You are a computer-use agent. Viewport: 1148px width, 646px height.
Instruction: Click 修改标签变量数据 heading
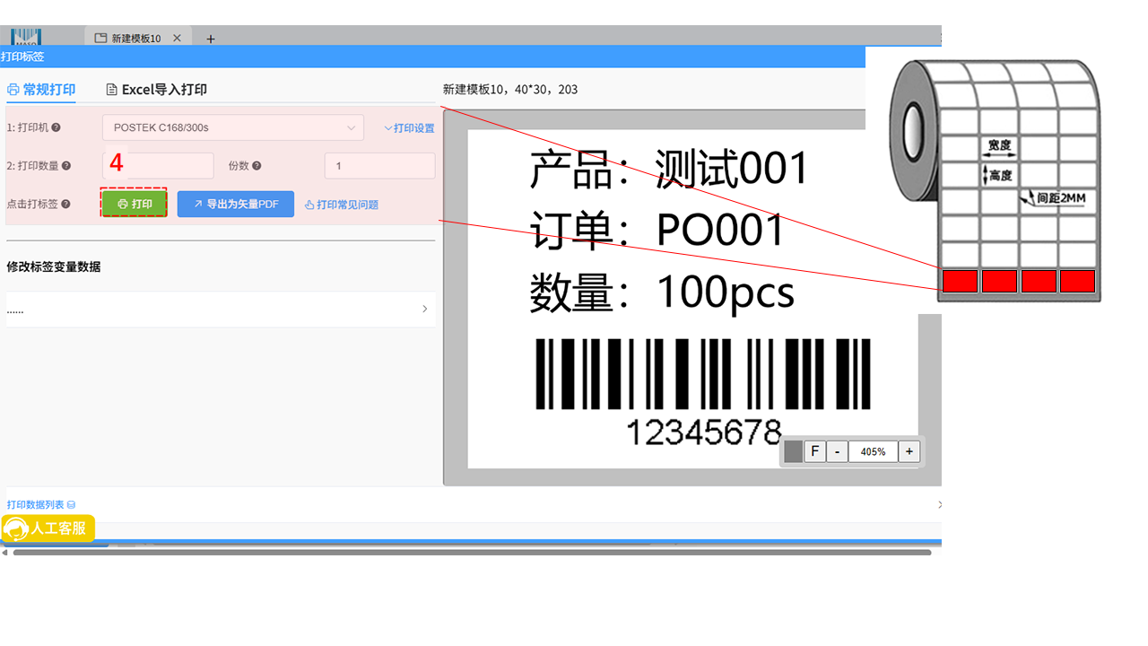(54, 266)
